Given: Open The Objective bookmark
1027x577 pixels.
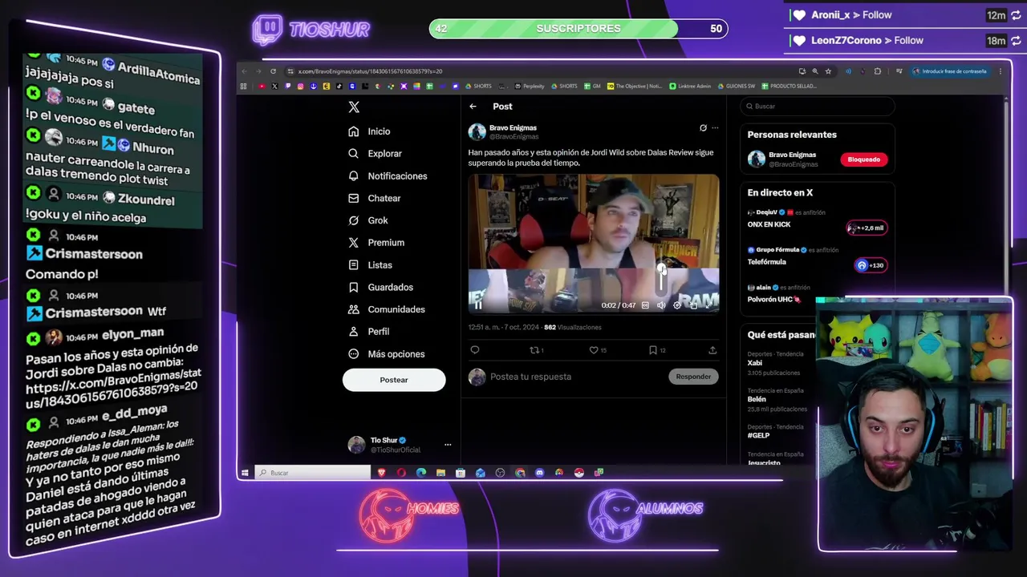Looking at the screenshot, I should pyautogui.click(x=635, y=86).
